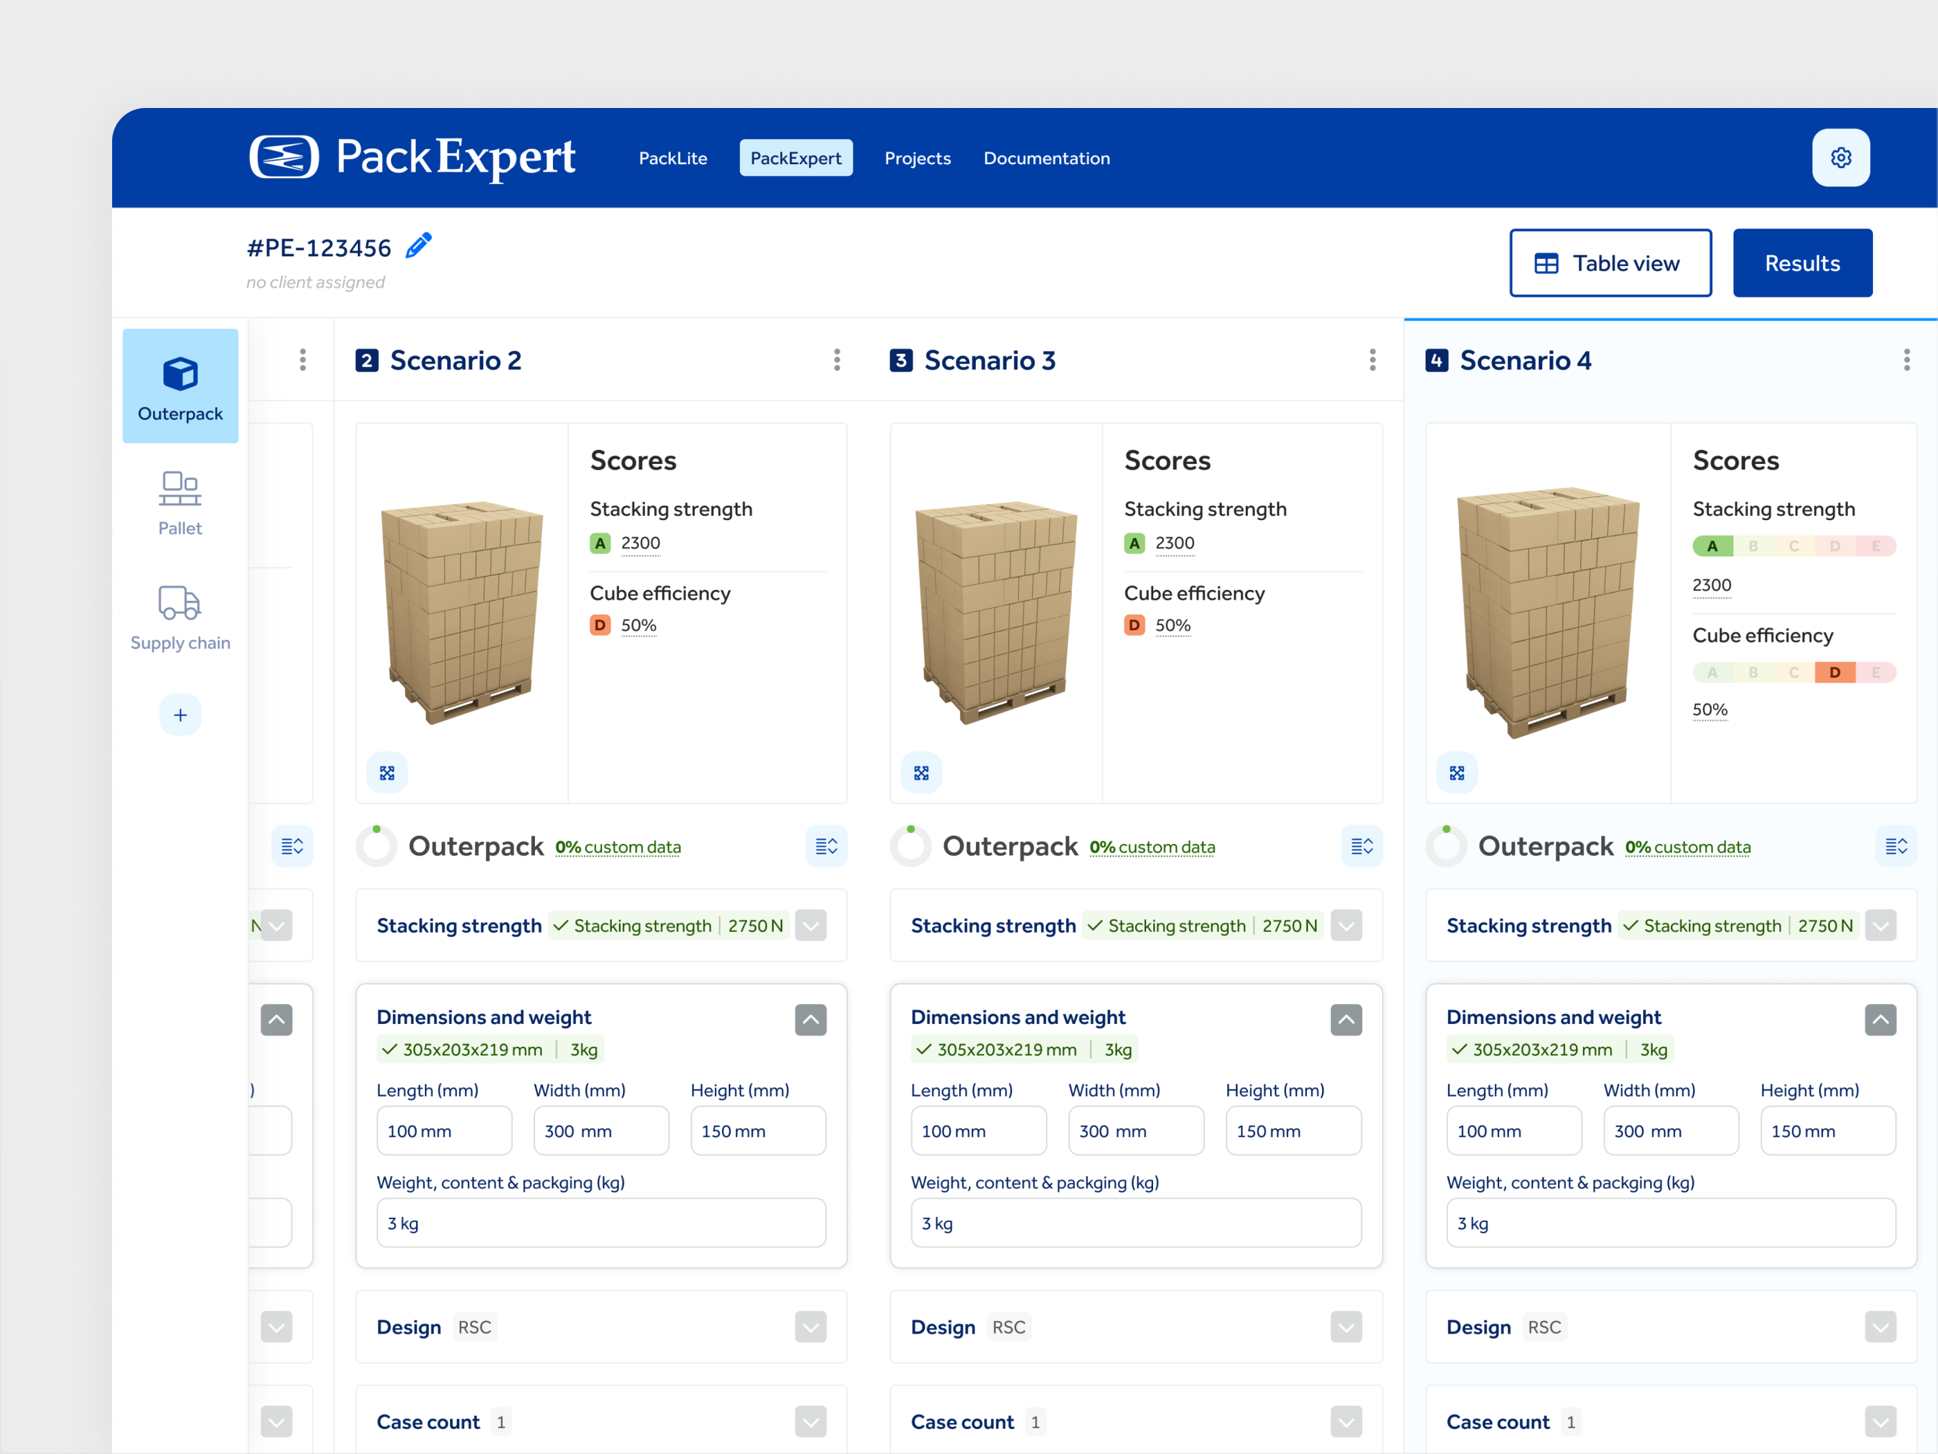The height and width of the screenshot is (1454, 1938).
Task: Click Scenario 3 stacking strength value 2300
Action: point(1174,544)
